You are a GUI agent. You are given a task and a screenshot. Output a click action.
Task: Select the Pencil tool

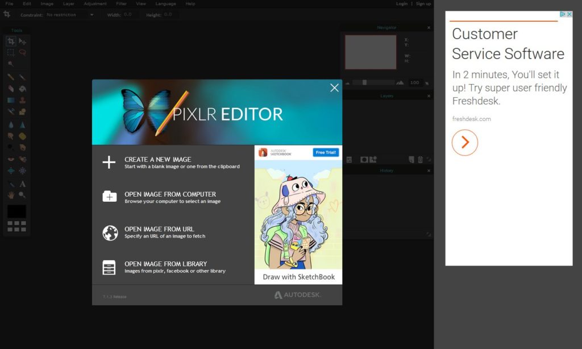pos(11,77)
